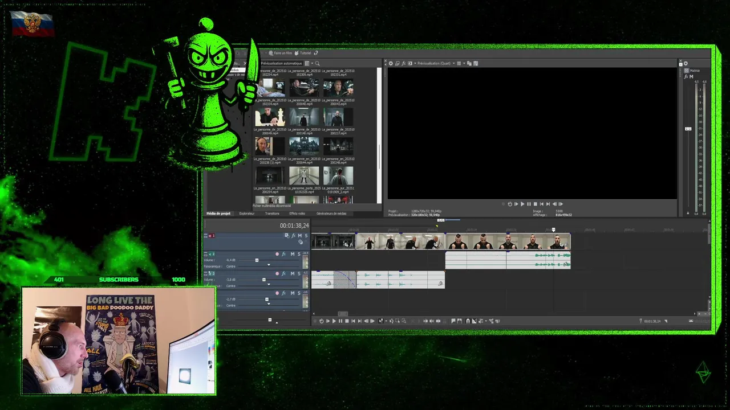Select the timeline zoom tool
The width and height of the screenshot is (730, 410).
[x=404, y=321]
